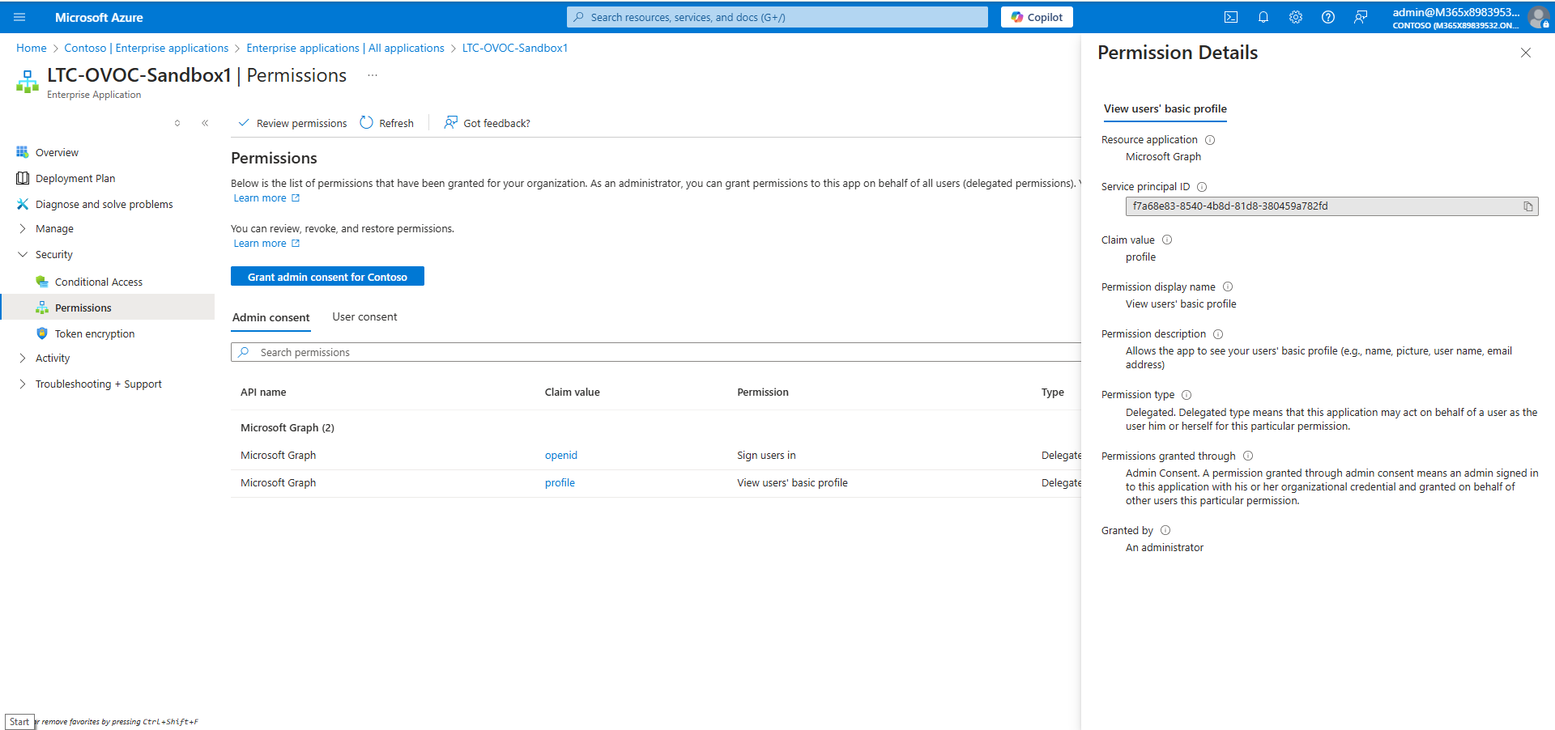
Task: Switch to the User consent tab
Action: pyautogui.click(x=364, y=317)
